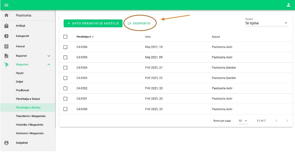Click the Subjektet person icon
This screenshot has height=152, width=295.
pyautogui.click(x=6, y=143)
